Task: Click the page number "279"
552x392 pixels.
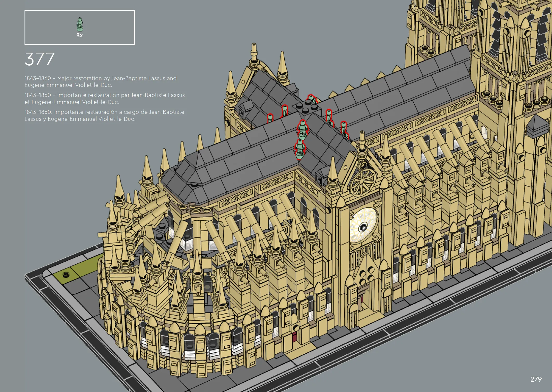Action: pos(536,379)
